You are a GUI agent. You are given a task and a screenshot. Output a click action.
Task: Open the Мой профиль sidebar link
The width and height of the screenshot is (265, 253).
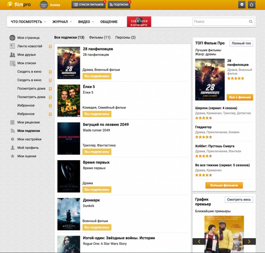point(28,148)
